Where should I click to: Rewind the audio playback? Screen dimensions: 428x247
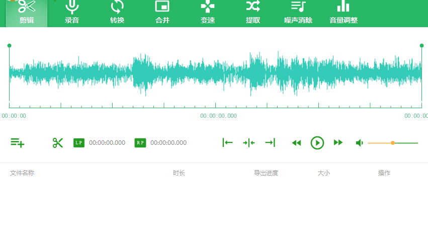click(x=296, y=143)
